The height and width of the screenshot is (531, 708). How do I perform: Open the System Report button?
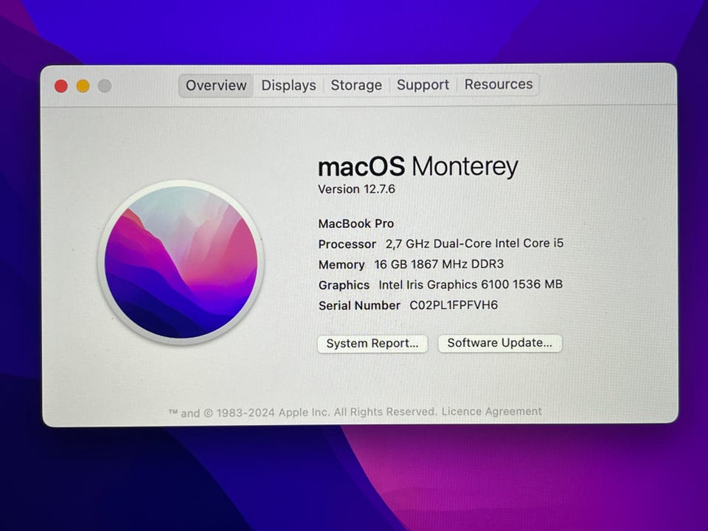(372, 344)
